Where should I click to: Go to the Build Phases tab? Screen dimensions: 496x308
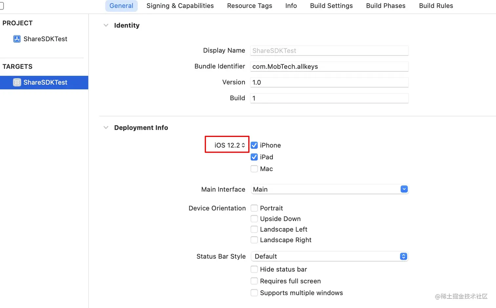(x=386, y=6)
